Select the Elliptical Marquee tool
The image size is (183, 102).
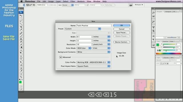point(21,18)
